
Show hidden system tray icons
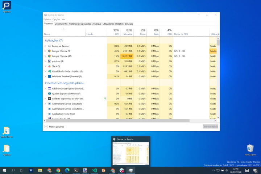[214, 170]
